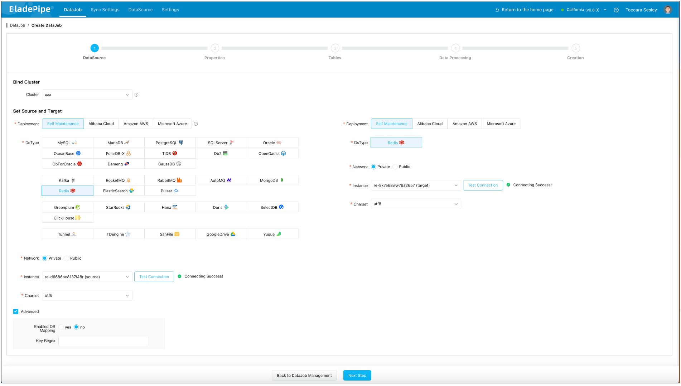681x386 pixels.
Task: Switch to the Sync Settings tab
Action: coord(105,10)
